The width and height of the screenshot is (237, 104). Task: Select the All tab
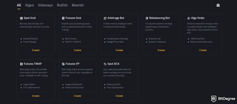(x=19, y=5)
